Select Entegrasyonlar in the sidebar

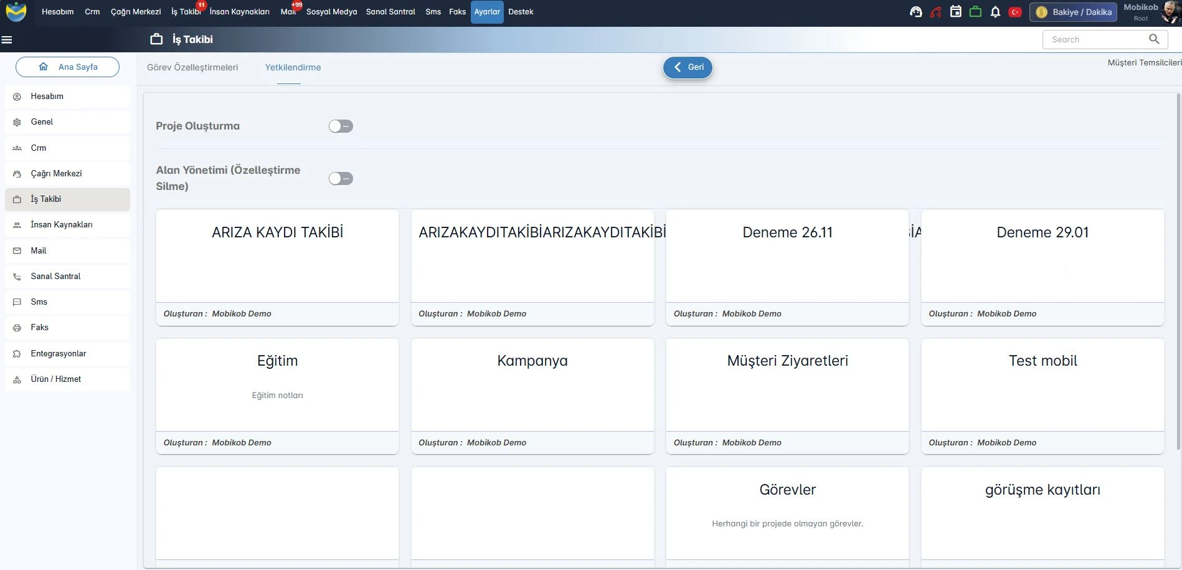pos(59,353)
